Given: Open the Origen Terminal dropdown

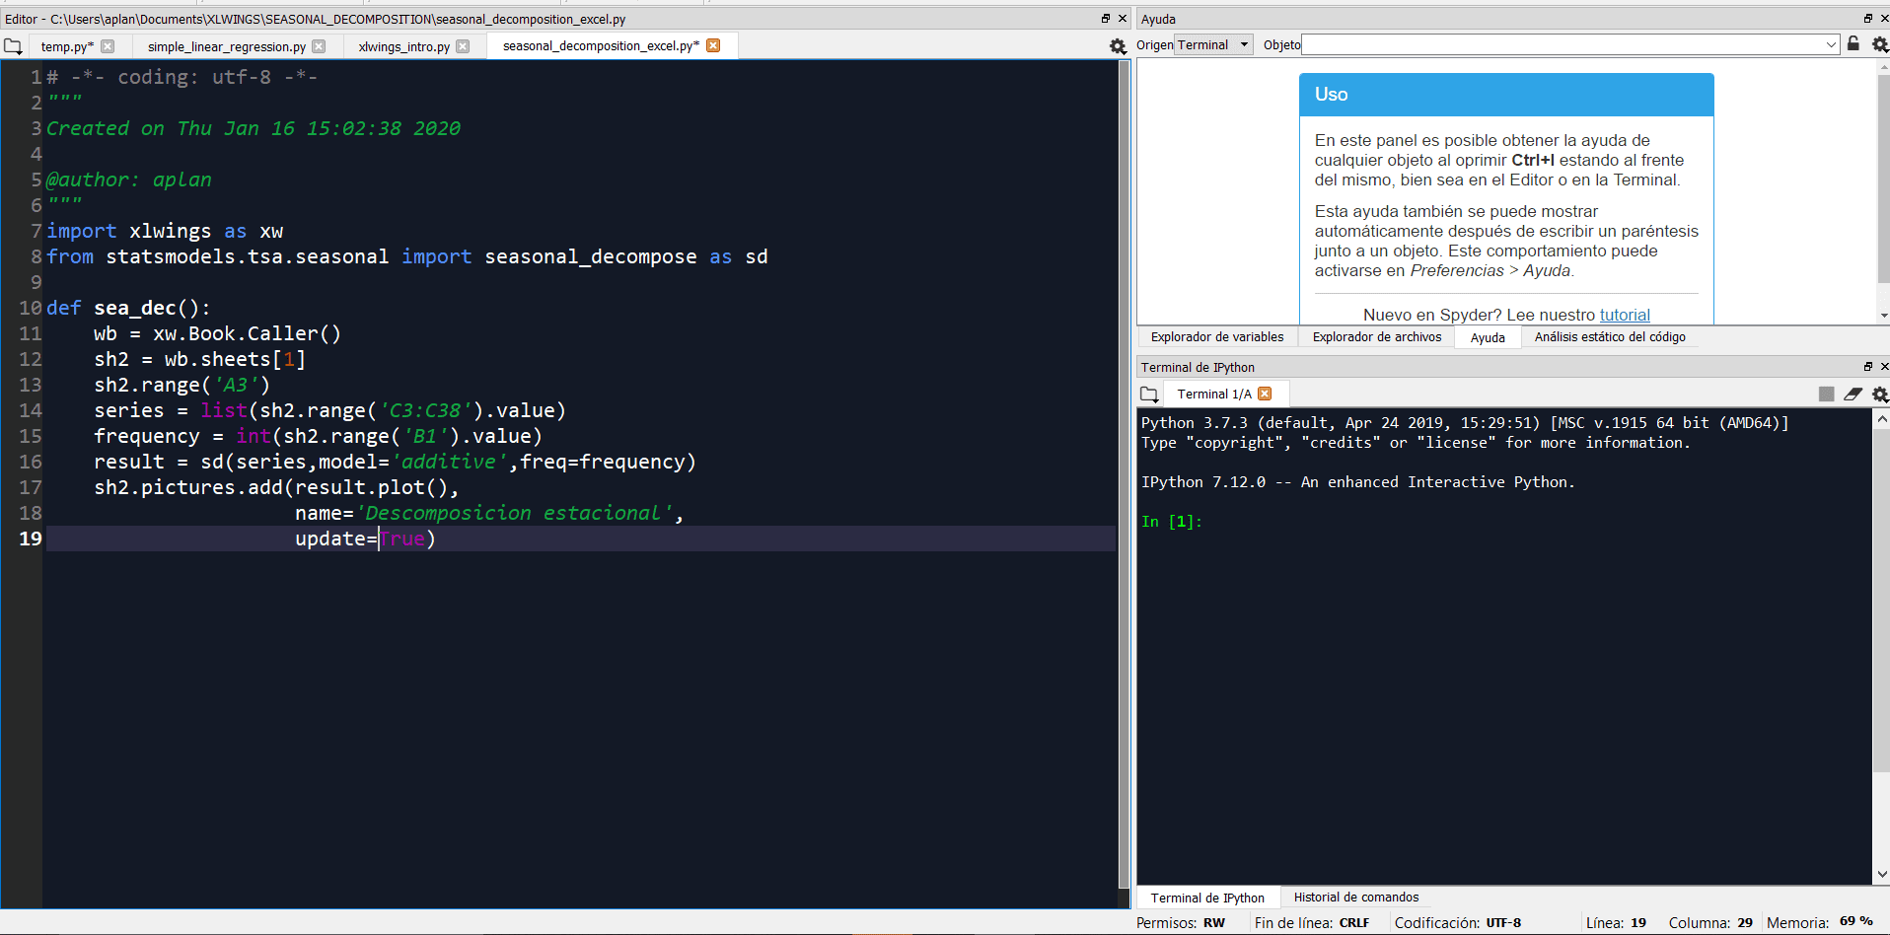Looking at the screenshot, I should pos(1213,44).
